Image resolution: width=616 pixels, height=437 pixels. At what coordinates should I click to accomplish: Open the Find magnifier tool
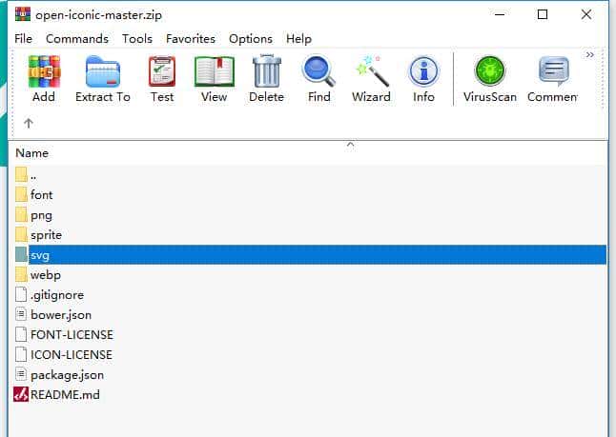click(318, 73)
